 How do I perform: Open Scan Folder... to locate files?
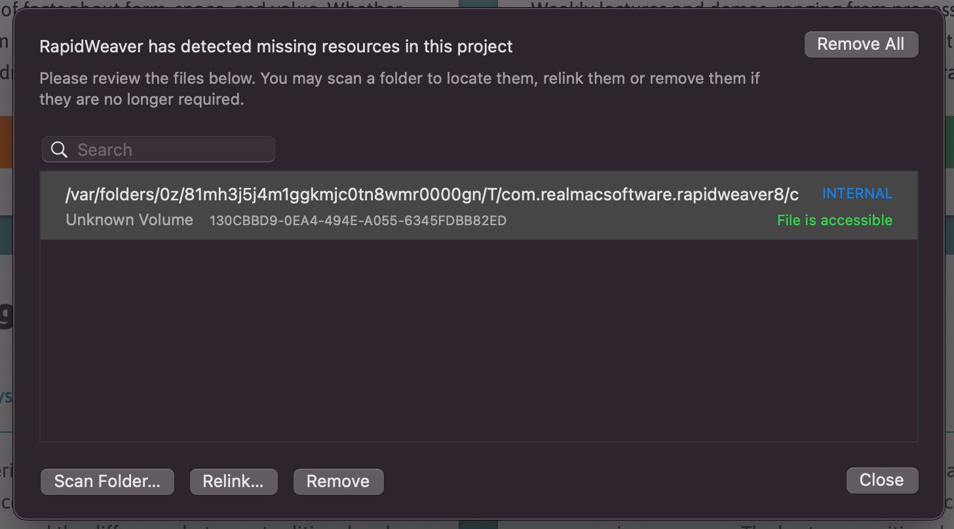[107, 481]
